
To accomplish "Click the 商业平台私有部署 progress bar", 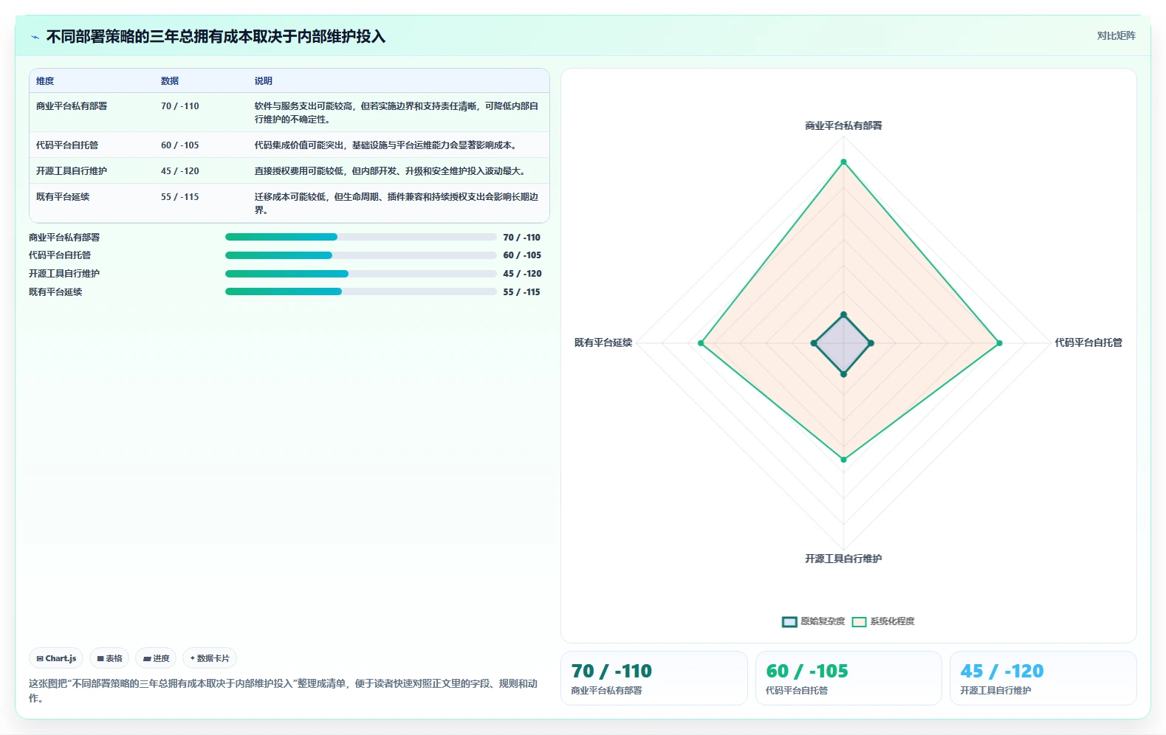I will click(x=360, y=237).
